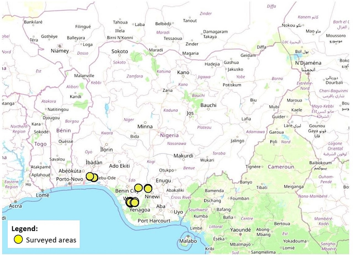
Task: Click the Nigeria country label
Action: click(169, 136)
